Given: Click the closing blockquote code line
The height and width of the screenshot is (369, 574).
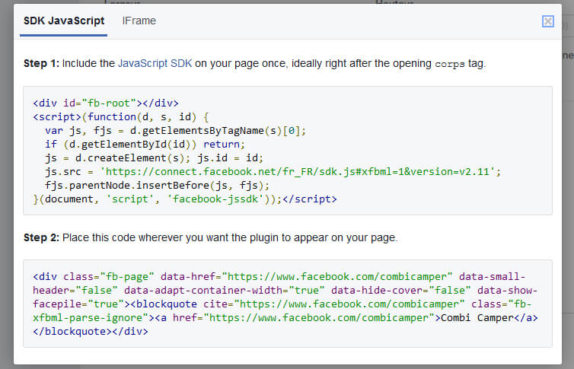Looking at the screenshot, I should [91, 331].
